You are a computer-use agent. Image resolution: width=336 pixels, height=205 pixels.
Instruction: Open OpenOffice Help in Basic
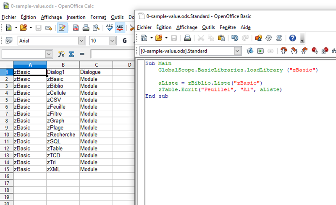tap(292, 38)
